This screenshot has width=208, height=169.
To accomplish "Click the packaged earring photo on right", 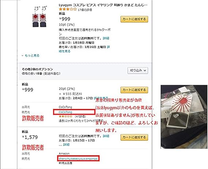I will [184, 117].
